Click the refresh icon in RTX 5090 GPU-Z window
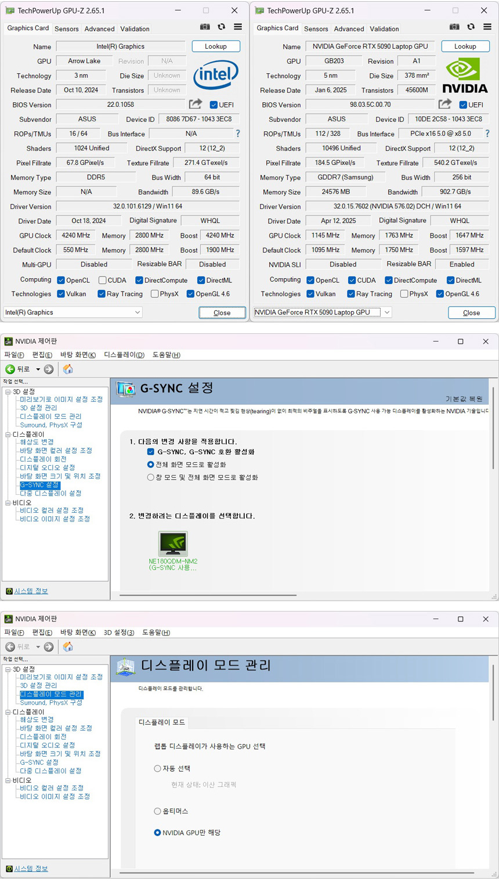Image resolution: width=499 pixels, height=881 pixels. coord(471,27)
